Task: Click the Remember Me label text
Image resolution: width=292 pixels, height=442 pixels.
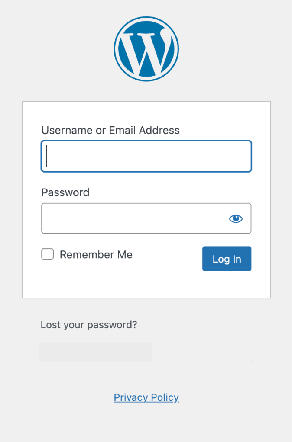Action: click(x=96, y=255)
